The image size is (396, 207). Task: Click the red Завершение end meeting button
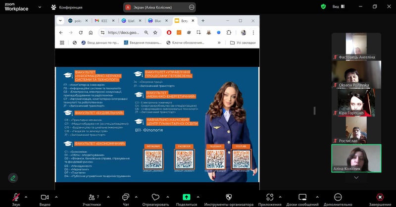[x=380, y=200]
